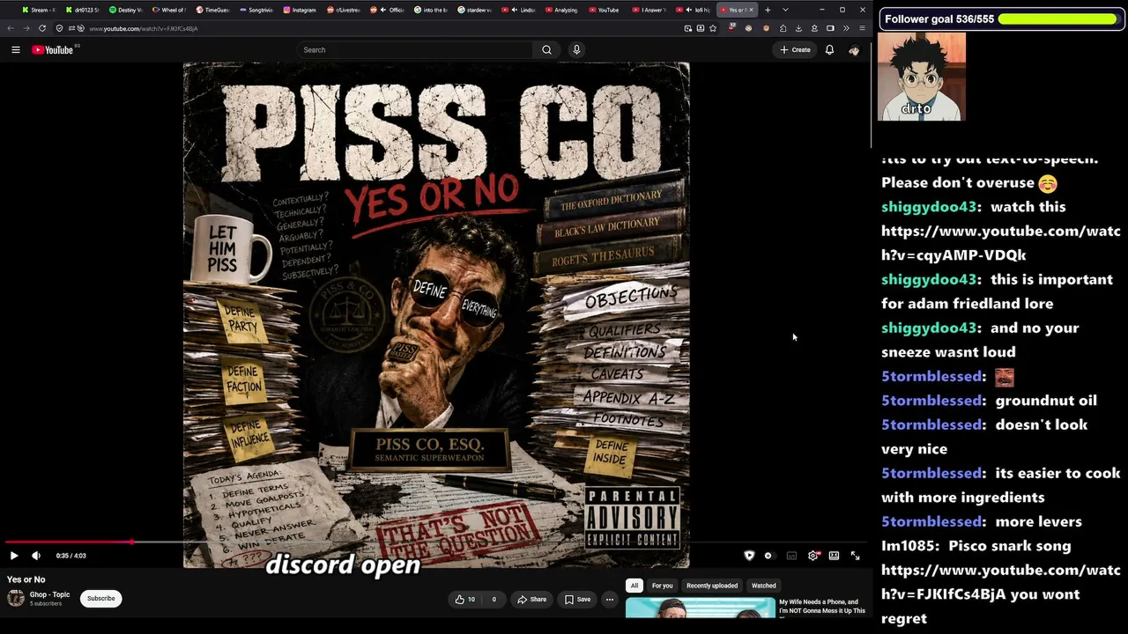The width and height of the screenshot is (1128, 634).
Task: Open shiggydoo43's YouTube link in chat
Action: [x=1000, y=243]
